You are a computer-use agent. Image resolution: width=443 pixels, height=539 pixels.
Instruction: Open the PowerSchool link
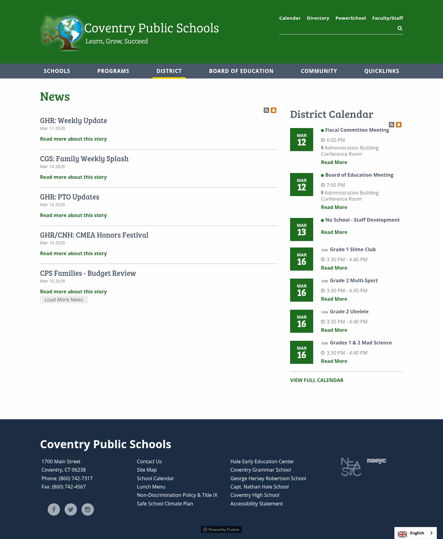pos(351,18)
